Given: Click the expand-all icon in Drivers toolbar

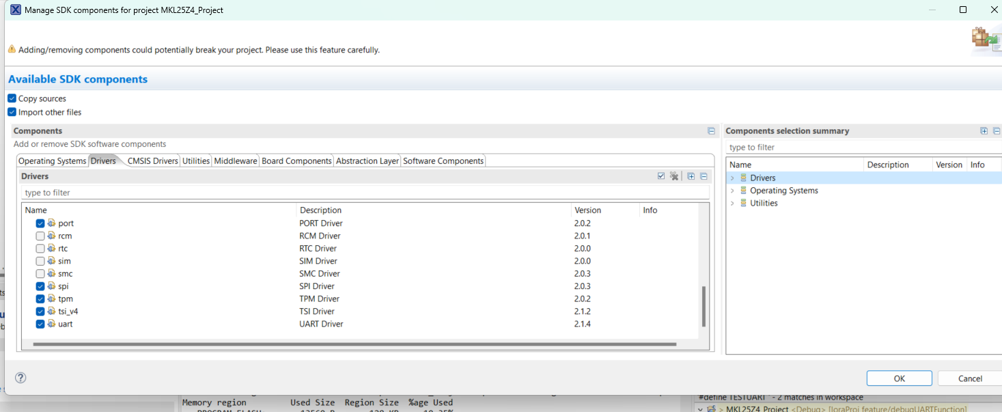Looking at the screenshot, I should coord(691,176).
